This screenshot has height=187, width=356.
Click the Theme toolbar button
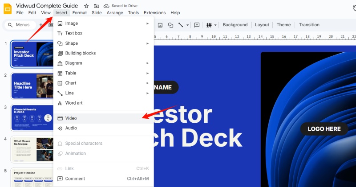click(x=283, y=25)
